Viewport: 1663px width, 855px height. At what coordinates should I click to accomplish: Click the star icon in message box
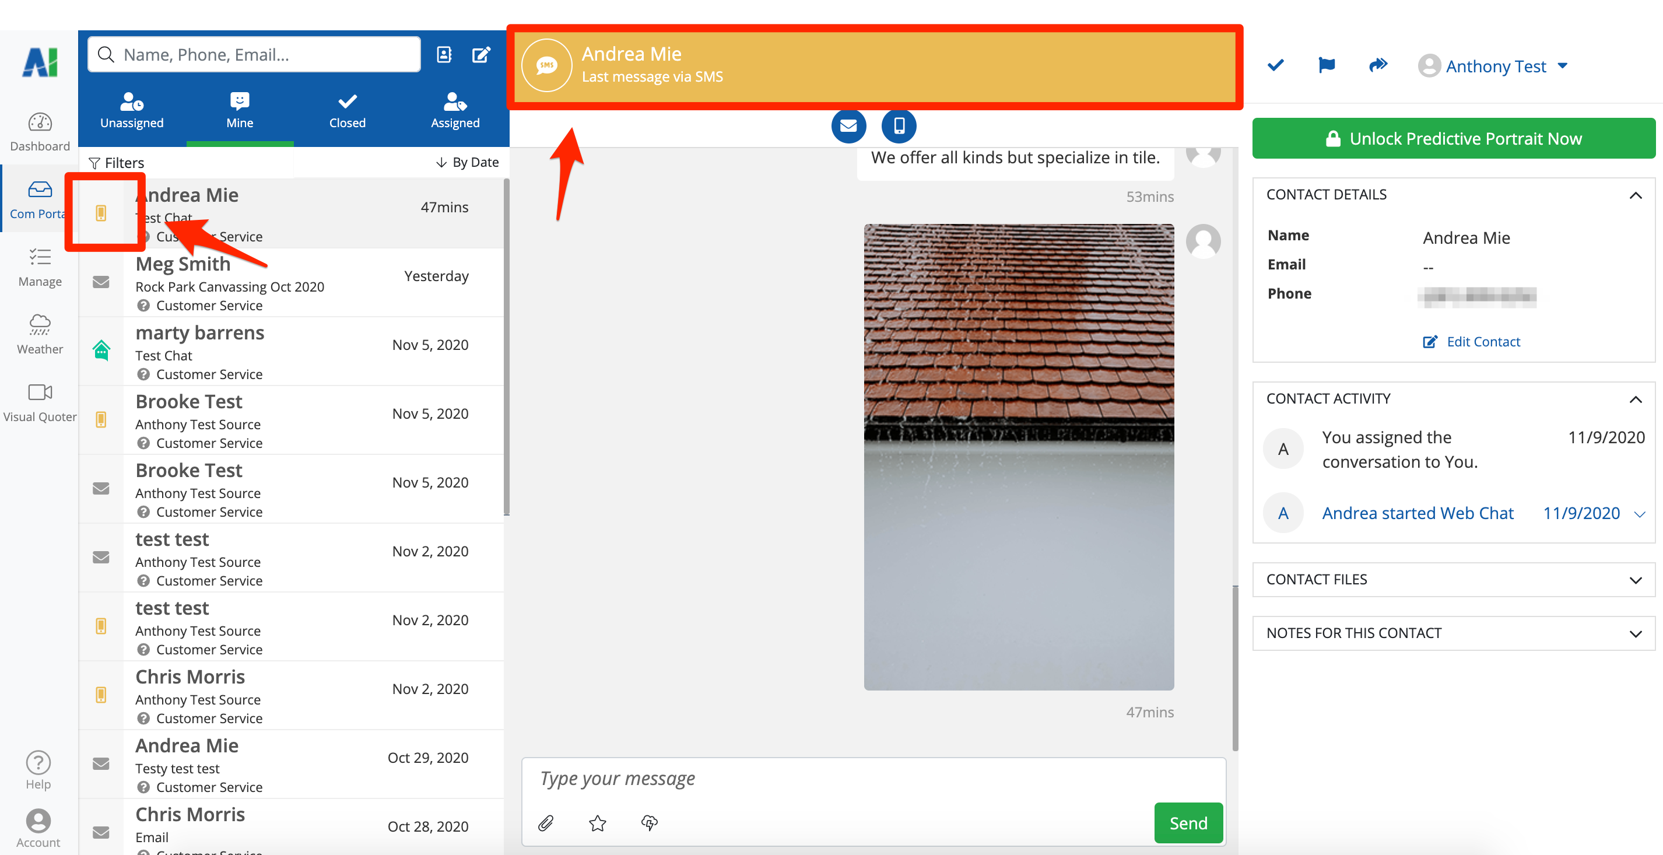[x=597, y=823]
